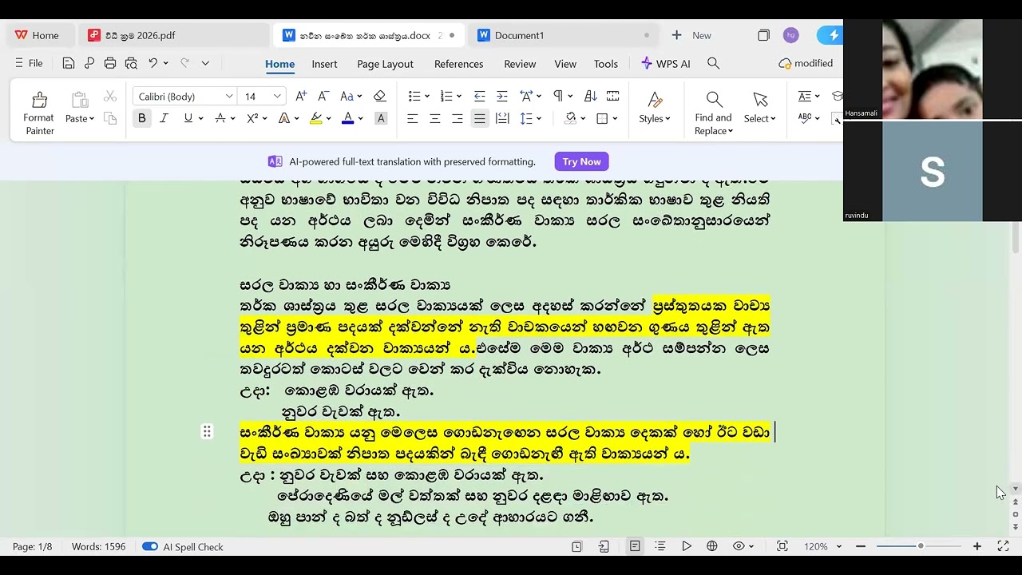Click the Print Preview icon
1022x575 pixels.
[131, 63]
